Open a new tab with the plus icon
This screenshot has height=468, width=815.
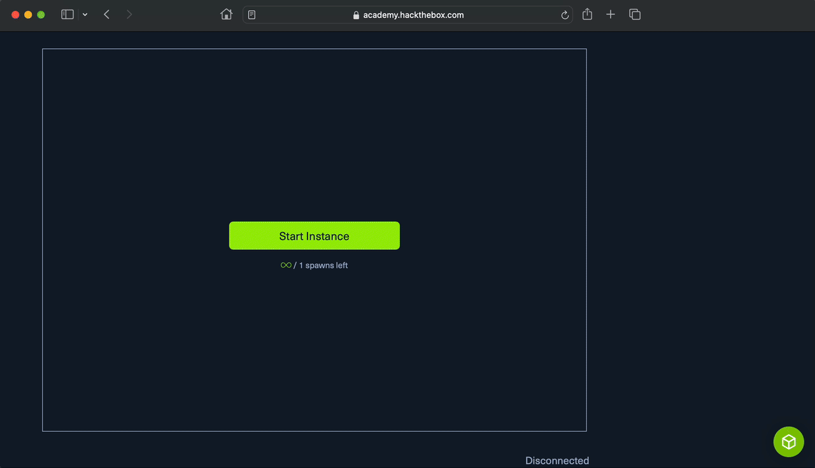tap(610, 14)
